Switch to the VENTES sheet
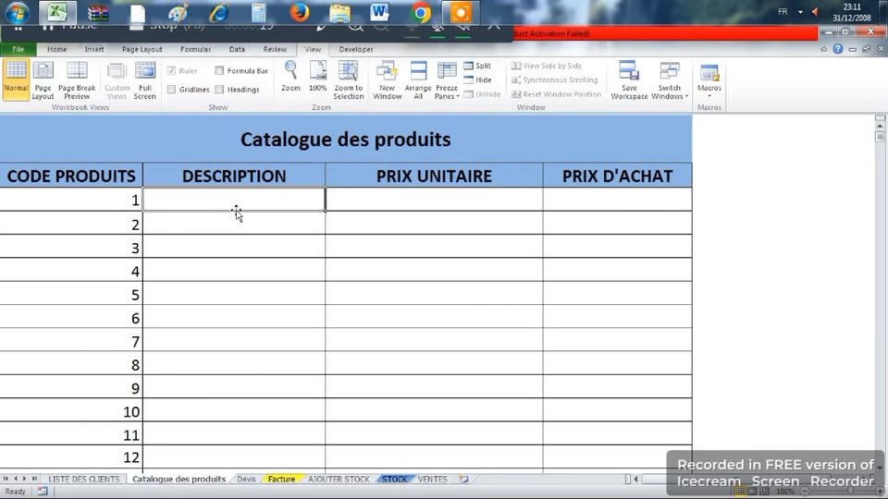Screen dimensions: 888x499 [x=432, y=479]
